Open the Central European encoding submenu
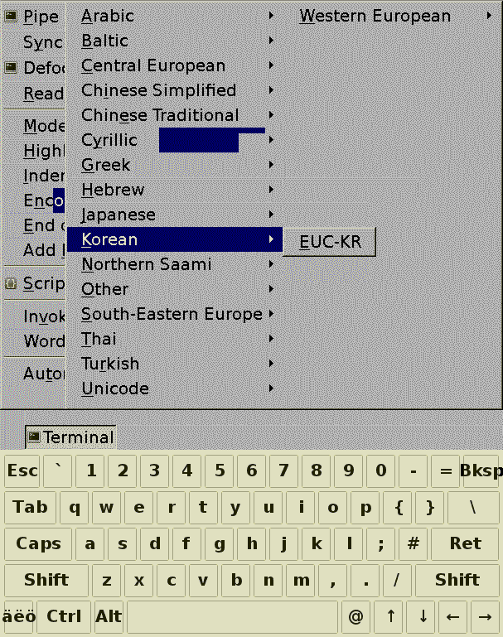The image size is (503, 637). 175,65
